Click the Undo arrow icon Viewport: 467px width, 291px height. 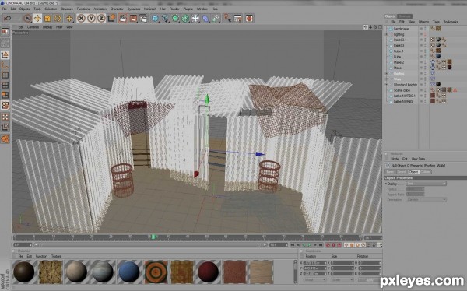pos(8,19)
